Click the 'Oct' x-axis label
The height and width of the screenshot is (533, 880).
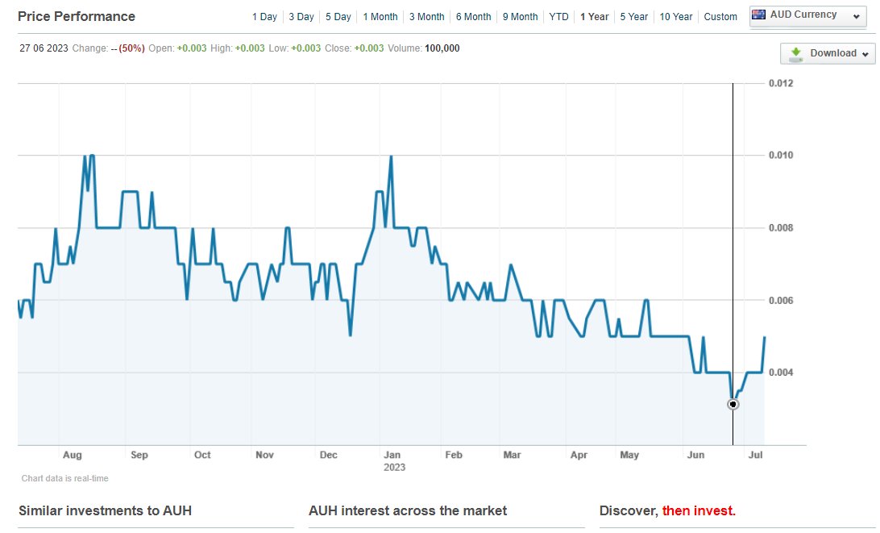point(202,455)
